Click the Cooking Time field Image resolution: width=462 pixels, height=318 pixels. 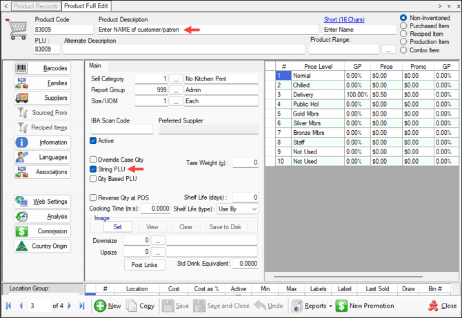[155, 209]
